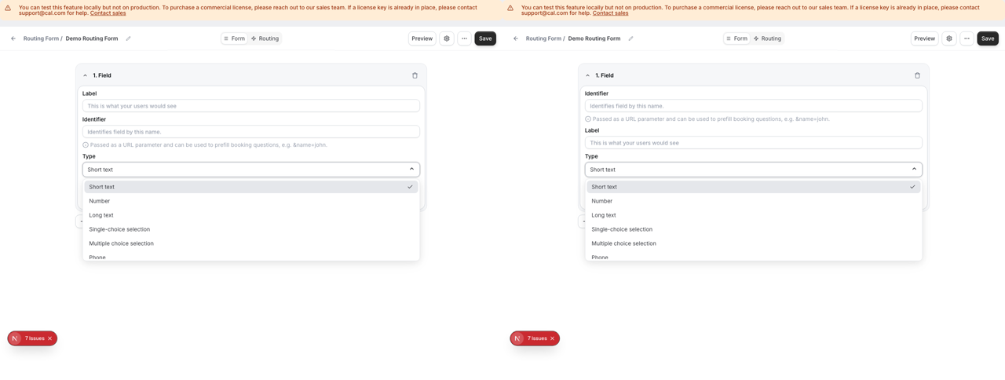The image size is (1005, 380).
Task: Click trash icon on right pane's Field card
Action: click(917, 75)
